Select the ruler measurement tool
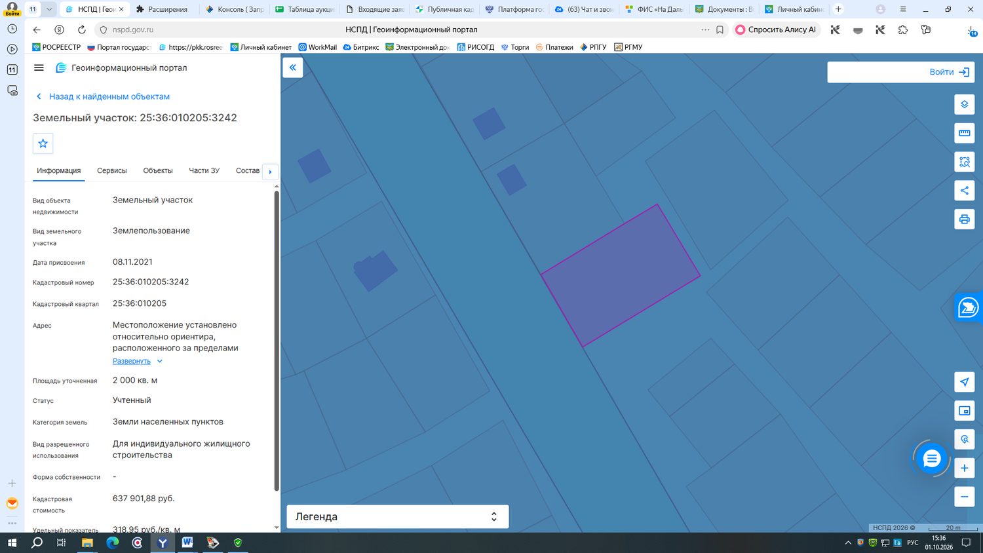 [964, 133]
